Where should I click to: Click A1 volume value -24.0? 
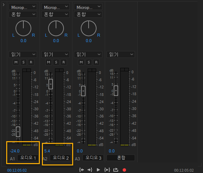(15, 151)
